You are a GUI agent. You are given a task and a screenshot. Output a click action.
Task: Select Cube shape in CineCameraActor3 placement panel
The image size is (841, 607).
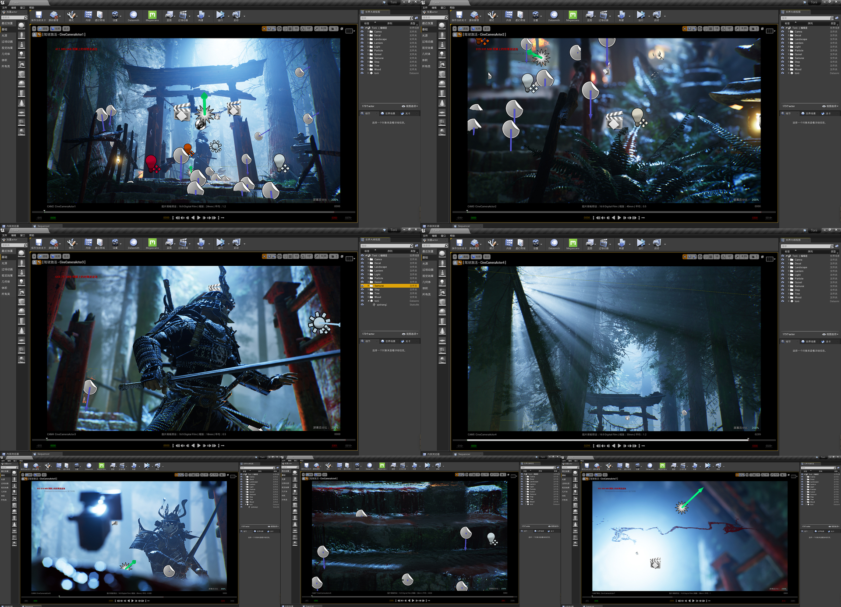(21, 302)
